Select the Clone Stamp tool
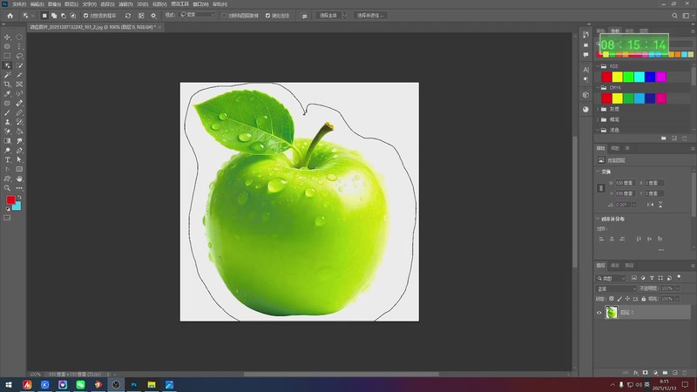This screenshot has height=392, width=697. [x=7, y=122]
